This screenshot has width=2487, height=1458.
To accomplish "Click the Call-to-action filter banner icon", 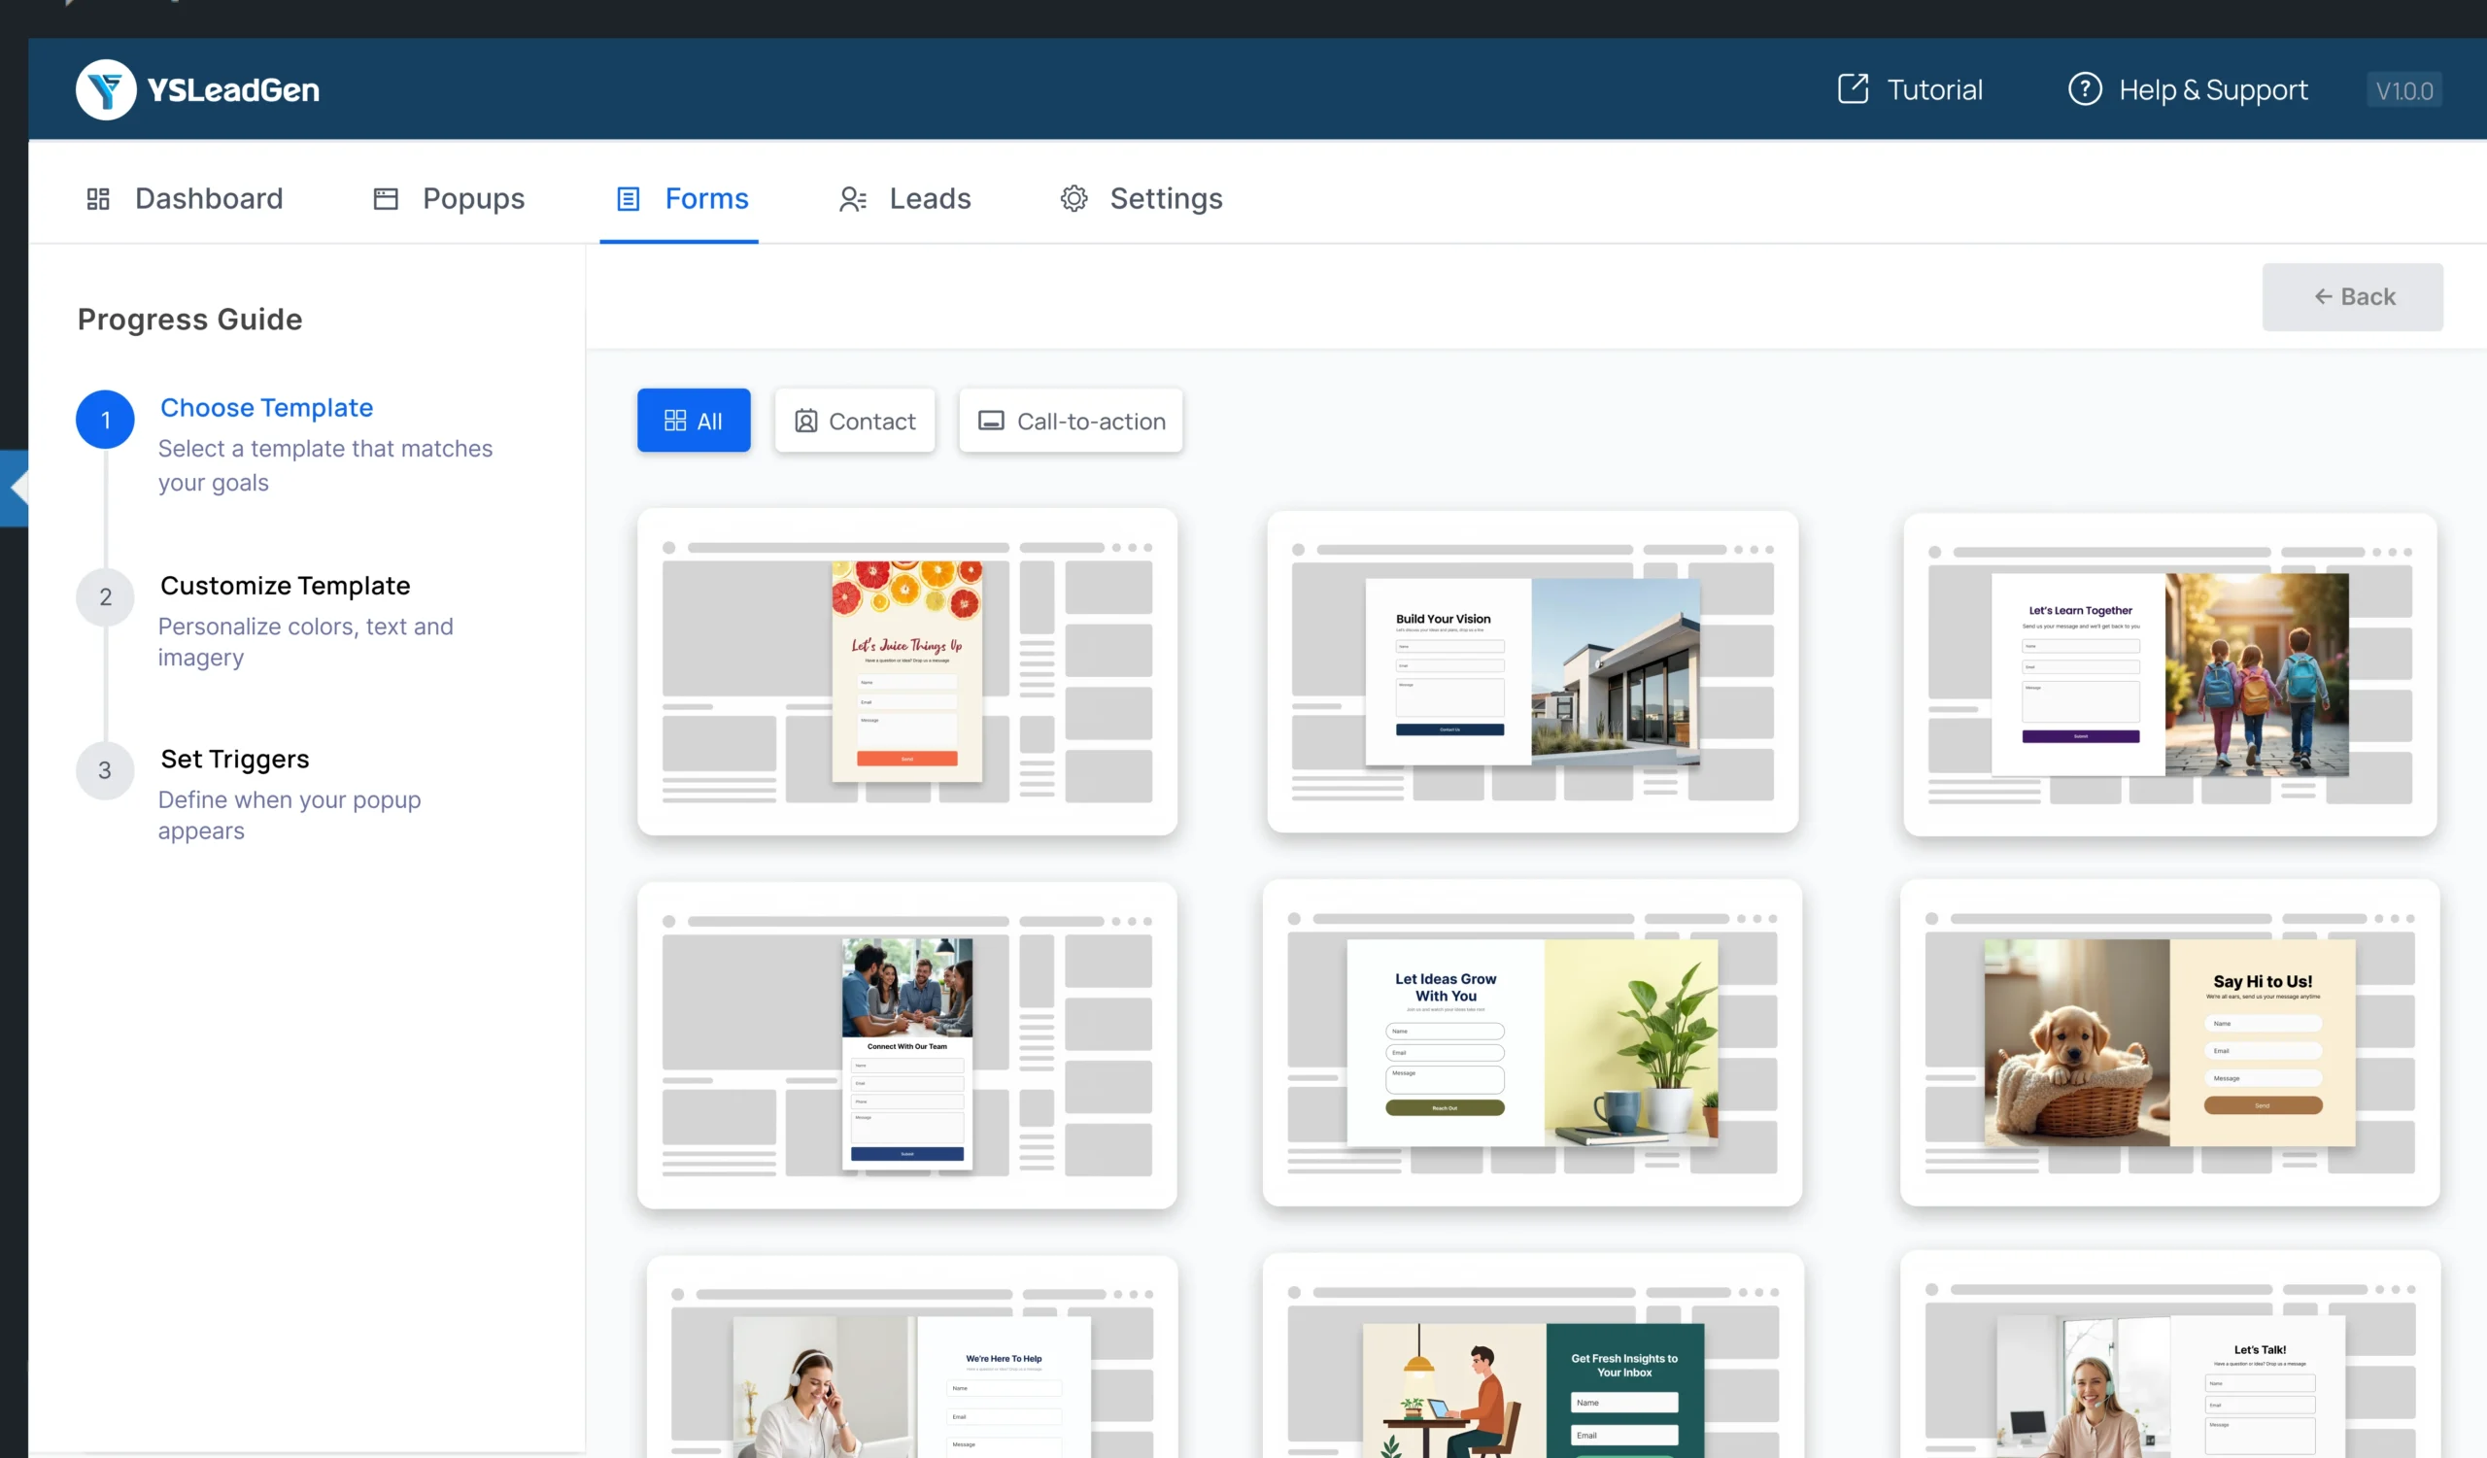I will pyautogui.click(x=991, y=422).
